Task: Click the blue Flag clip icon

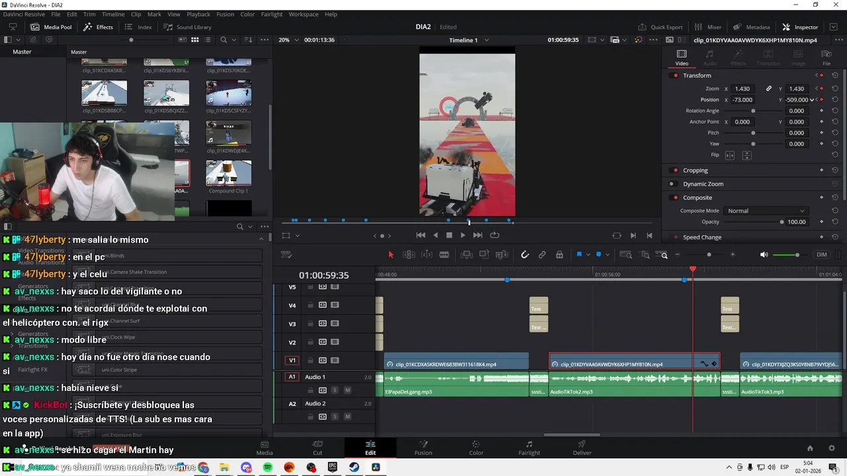Action: (579, 255)
